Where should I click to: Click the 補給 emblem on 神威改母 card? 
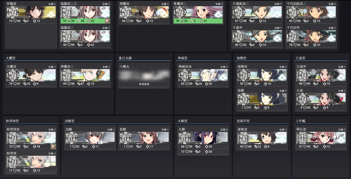[184, 75]
